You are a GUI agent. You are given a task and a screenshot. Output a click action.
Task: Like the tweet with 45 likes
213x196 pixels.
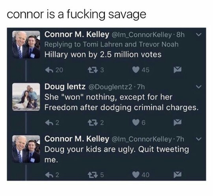pyautogui.click(x=136, y=70)
